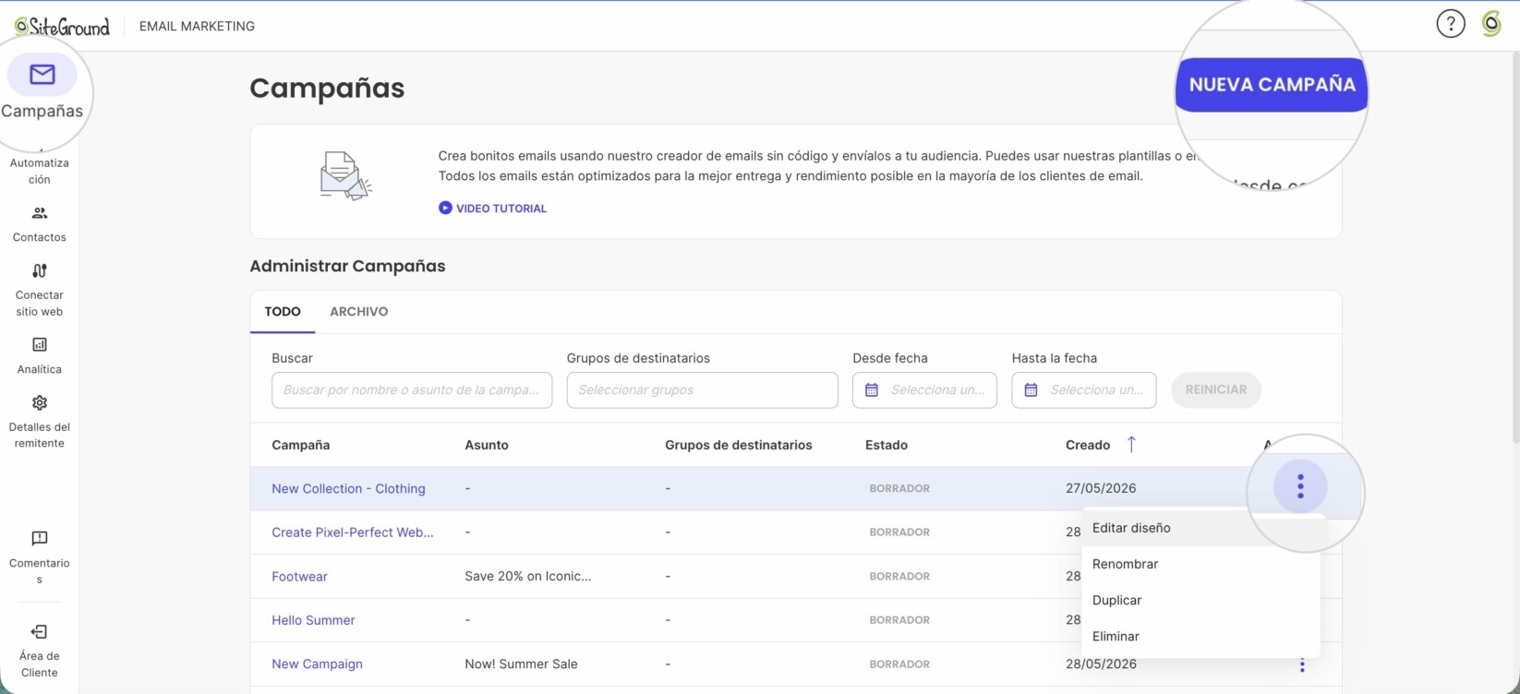
Task: Click the SiteGround logo
Action: point(62,26)
